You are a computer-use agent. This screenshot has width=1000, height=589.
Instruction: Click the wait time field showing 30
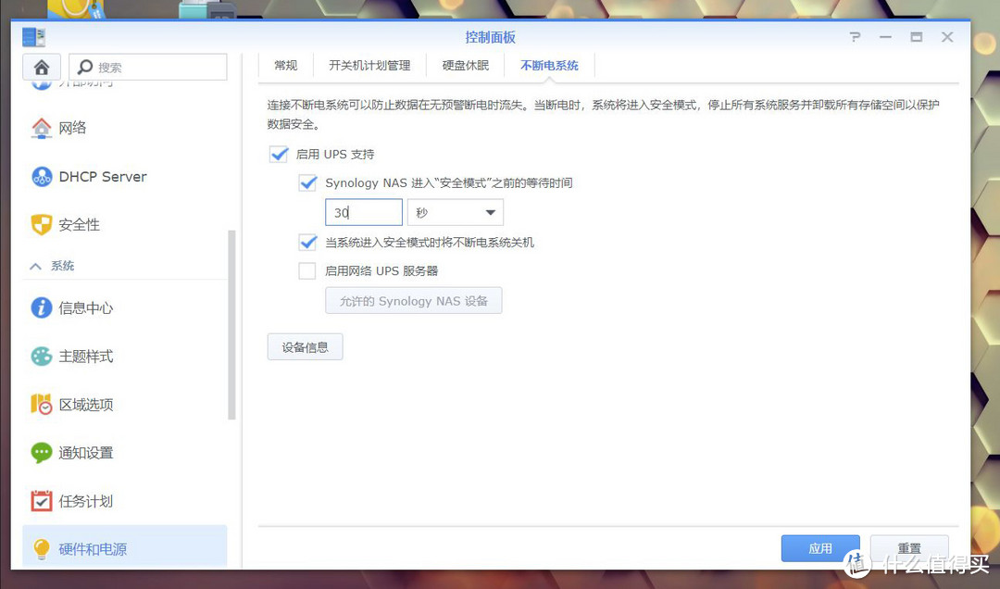[364, 212]
